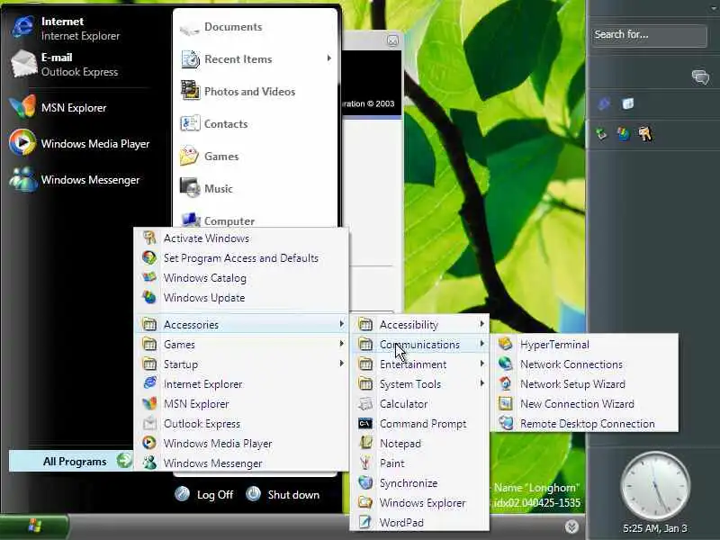Click Windows Messenger in All Programs list
The width and height of the screenshot is (720, 540).
pyautogui.click(x=242, y=463)
